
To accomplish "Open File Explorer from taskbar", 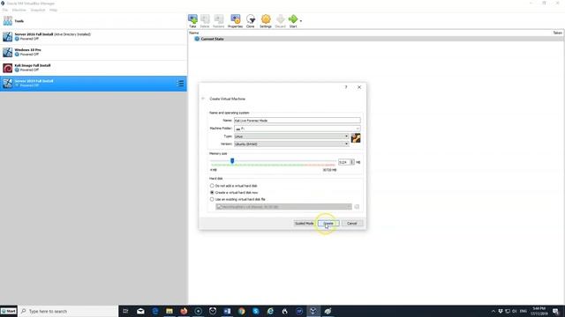I will [169, 311].
